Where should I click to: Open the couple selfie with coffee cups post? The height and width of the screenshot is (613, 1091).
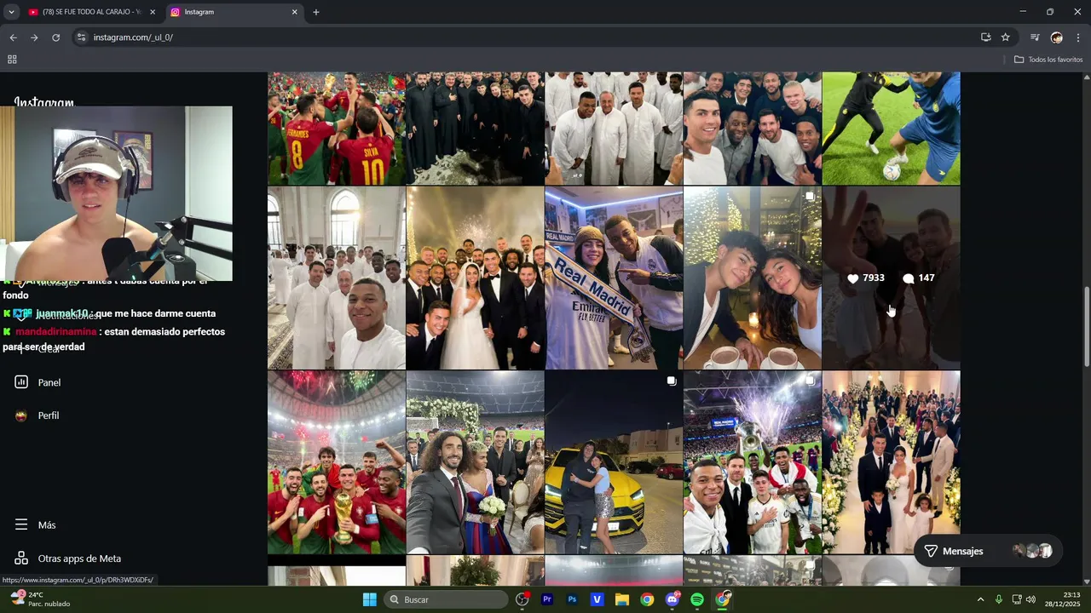753,278
